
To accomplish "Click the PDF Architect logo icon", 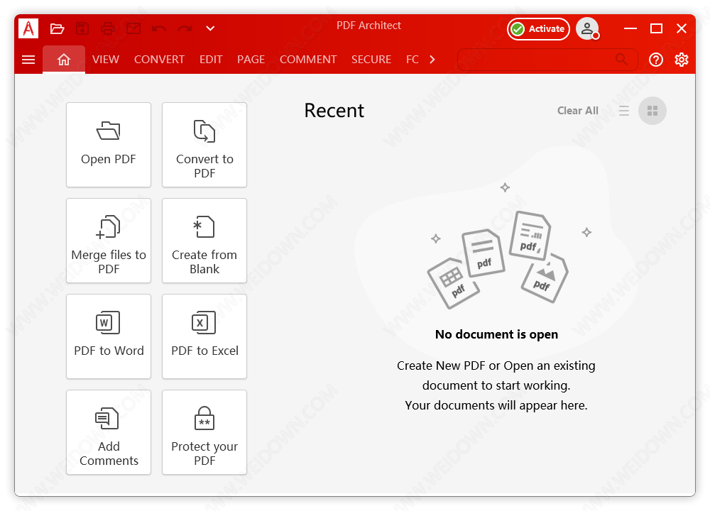I will [28, 28].
